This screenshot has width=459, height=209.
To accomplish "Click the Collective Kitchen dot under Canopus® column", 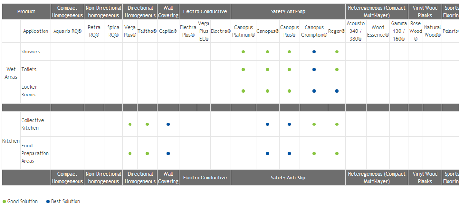I will click(x=268, y=124).
